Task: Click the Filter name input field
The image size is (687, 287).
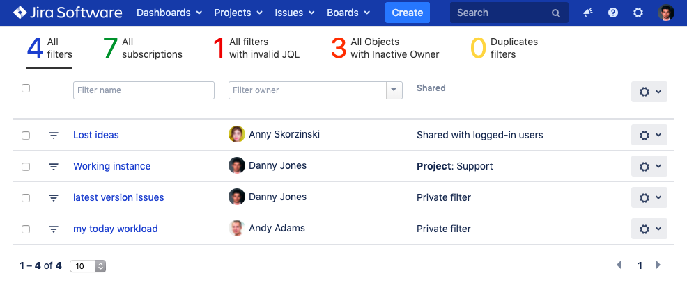Action: point(144,90)
